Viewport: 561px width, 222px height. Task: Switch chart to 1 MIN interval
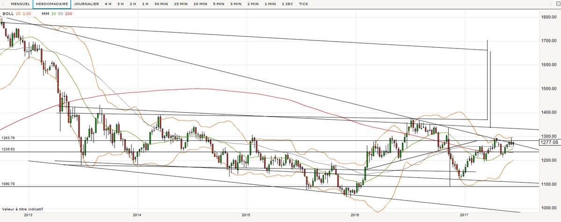pyautogui.click(x=270, y=4)
